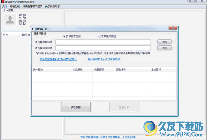Screen dimensions: 207x140
Task: Click the app icon in the title bar
Action: coord(3,2)
